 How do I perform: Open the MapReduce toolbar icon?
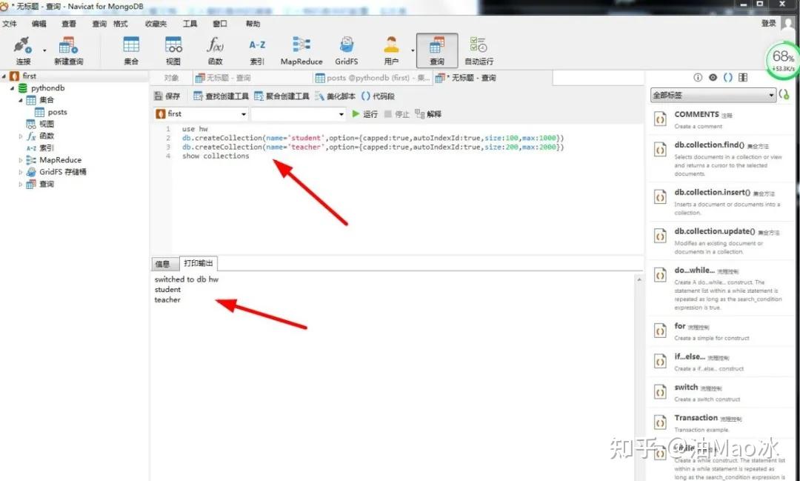(x=301, y=50)
